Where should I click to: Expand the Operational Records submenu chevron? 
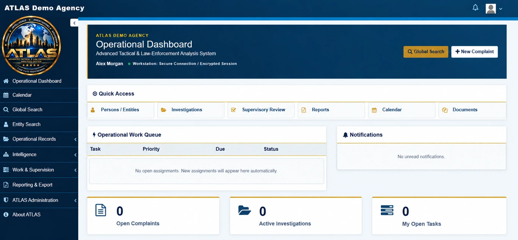pos(75,139)
